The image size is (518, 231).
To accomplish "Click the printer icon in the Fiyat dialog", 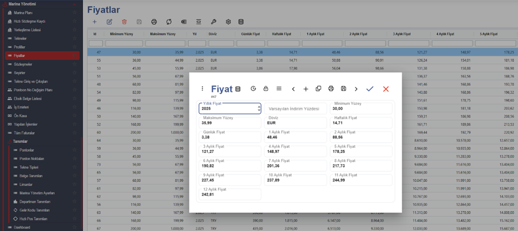I will pos(331,88).
